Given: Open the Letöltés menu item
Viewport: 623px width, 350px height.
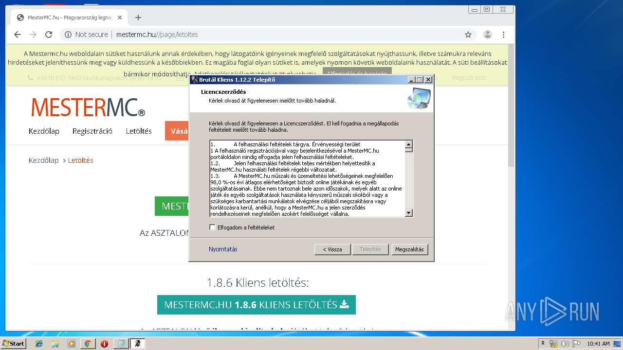Looking at the screenshot, I should [139, 131].
